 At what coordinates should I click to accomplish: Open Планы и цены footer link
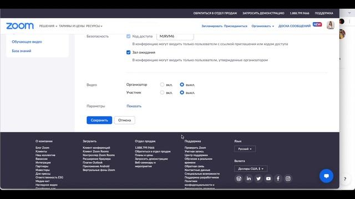coord(144,155)
